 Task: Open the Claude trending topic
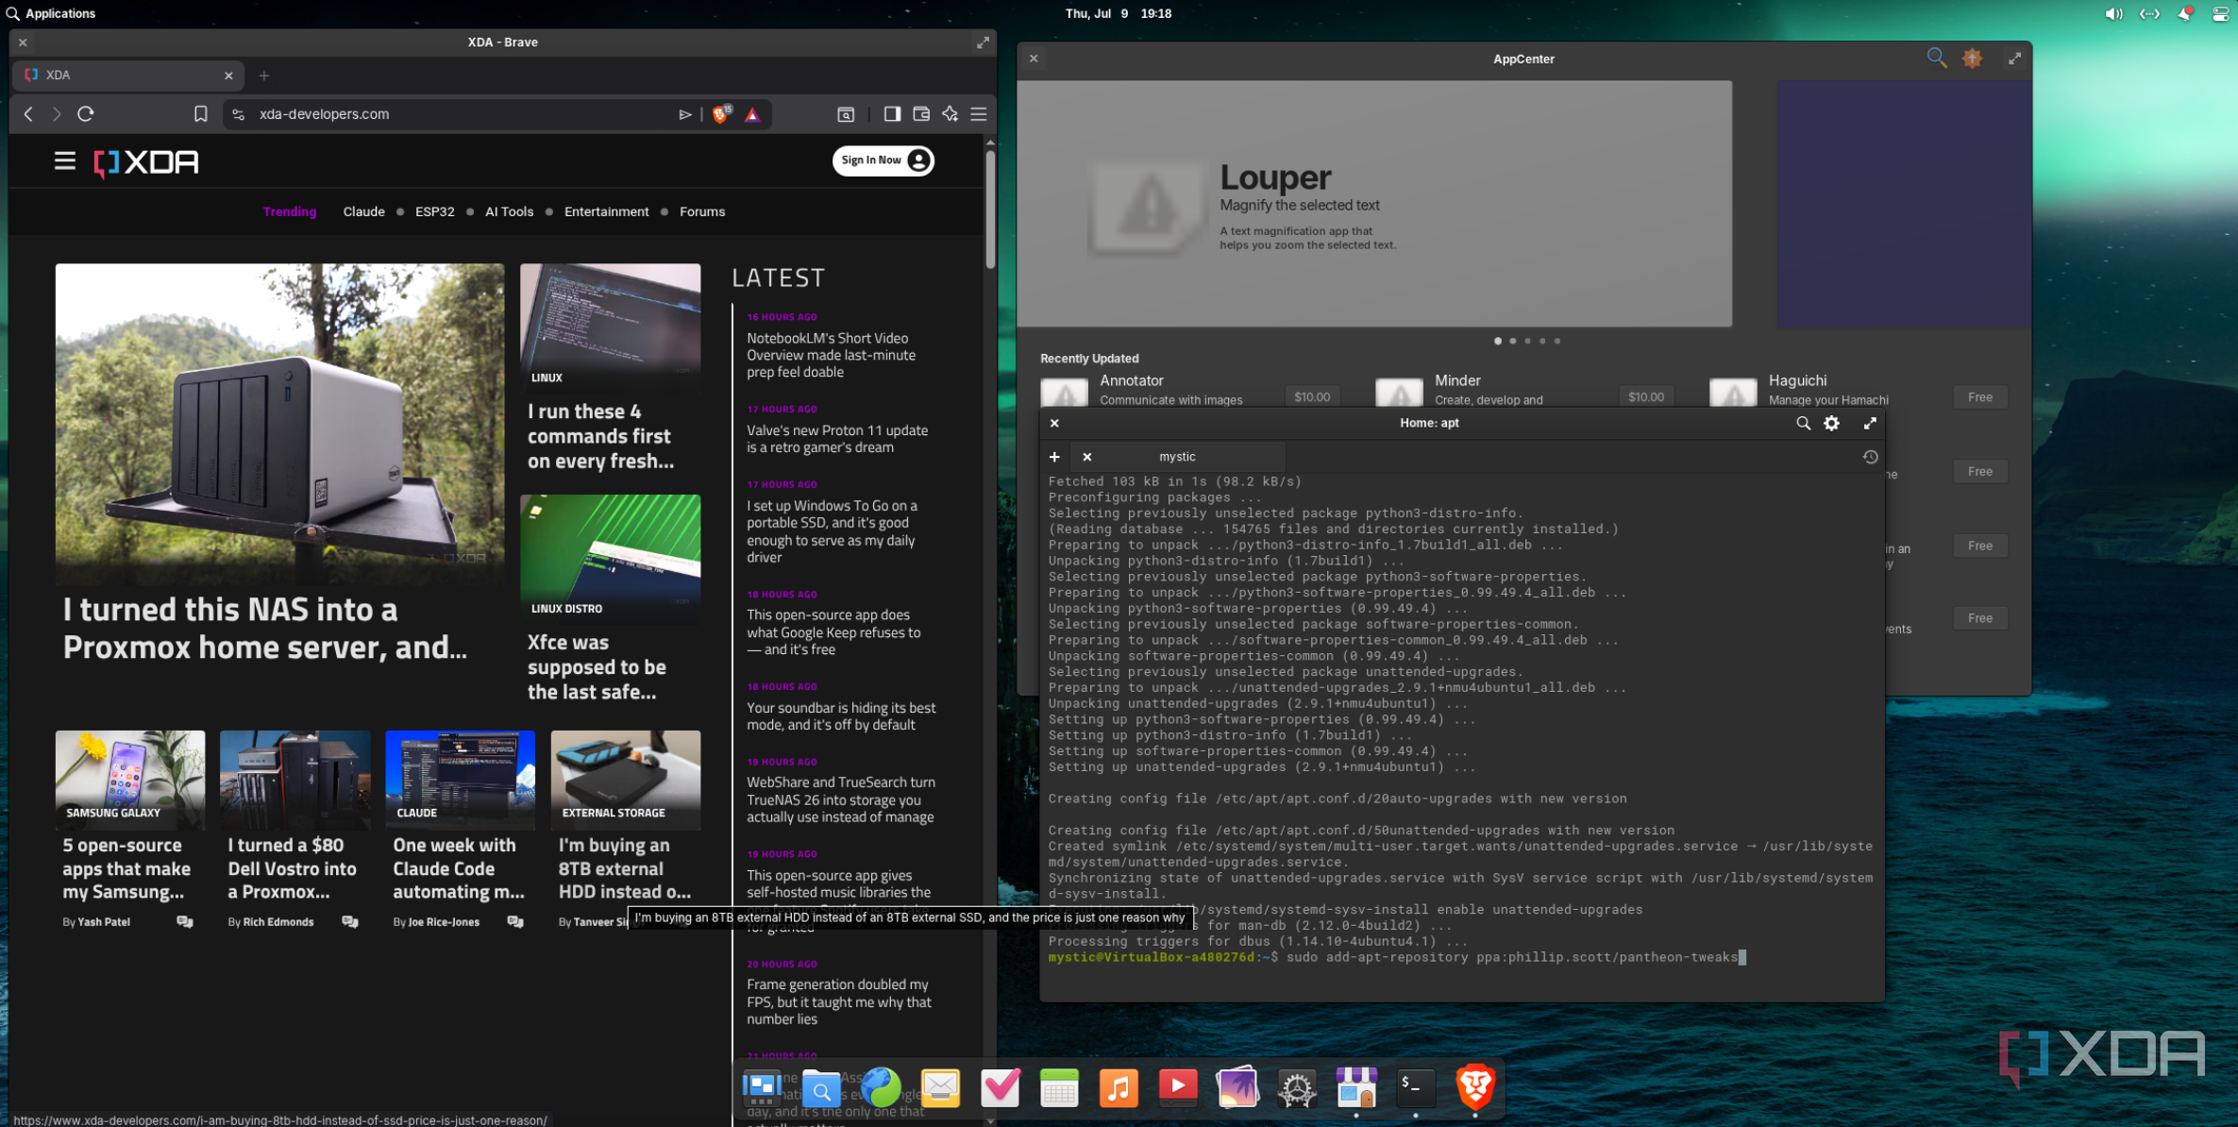(x=363, y=211)
